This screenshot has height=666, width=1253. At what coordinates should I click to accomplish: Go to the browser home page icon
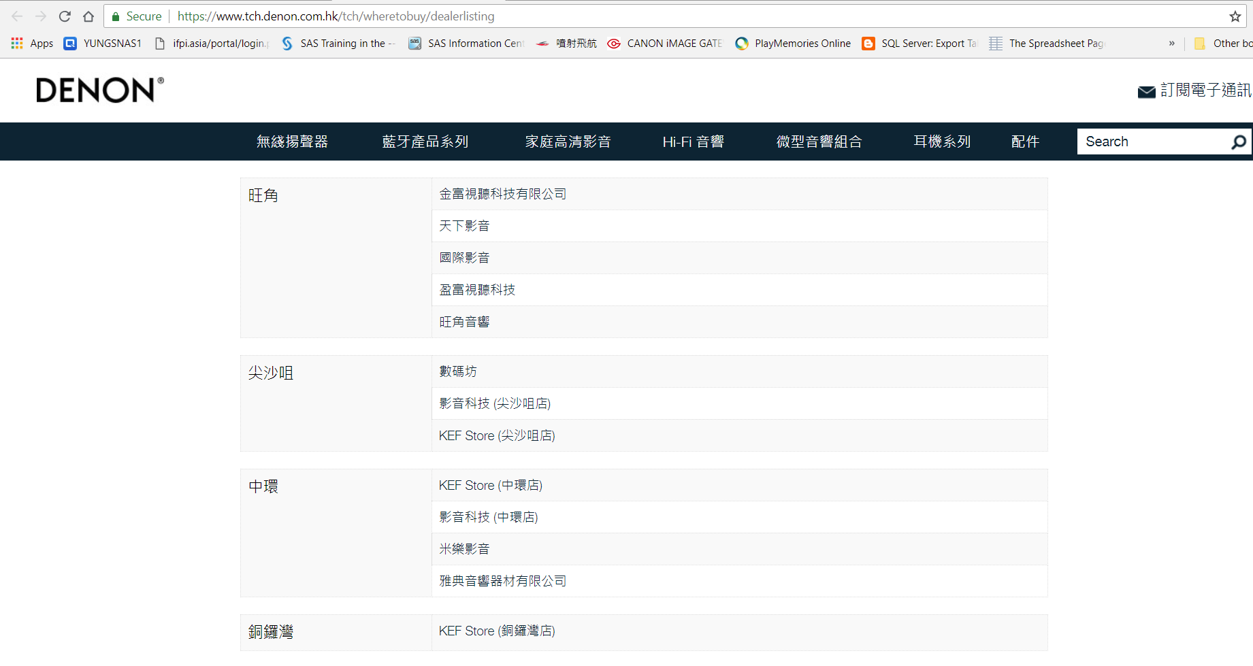(88, 16)
